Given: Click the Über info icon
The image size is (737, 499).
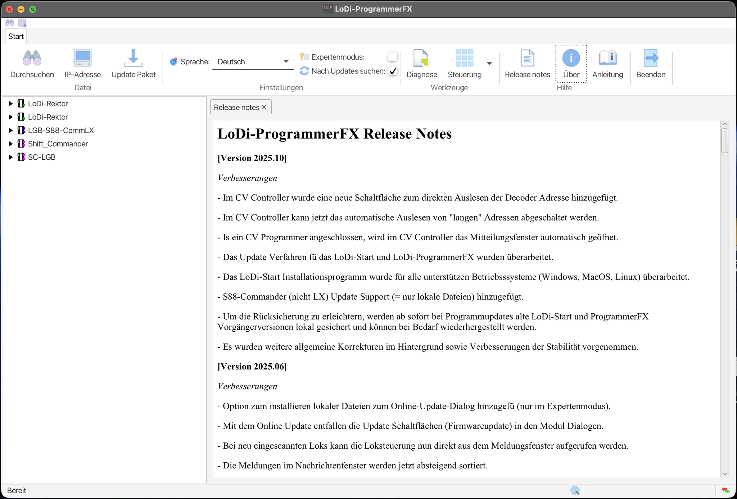Looking at the screenshot, I should (x=571, y=58).
